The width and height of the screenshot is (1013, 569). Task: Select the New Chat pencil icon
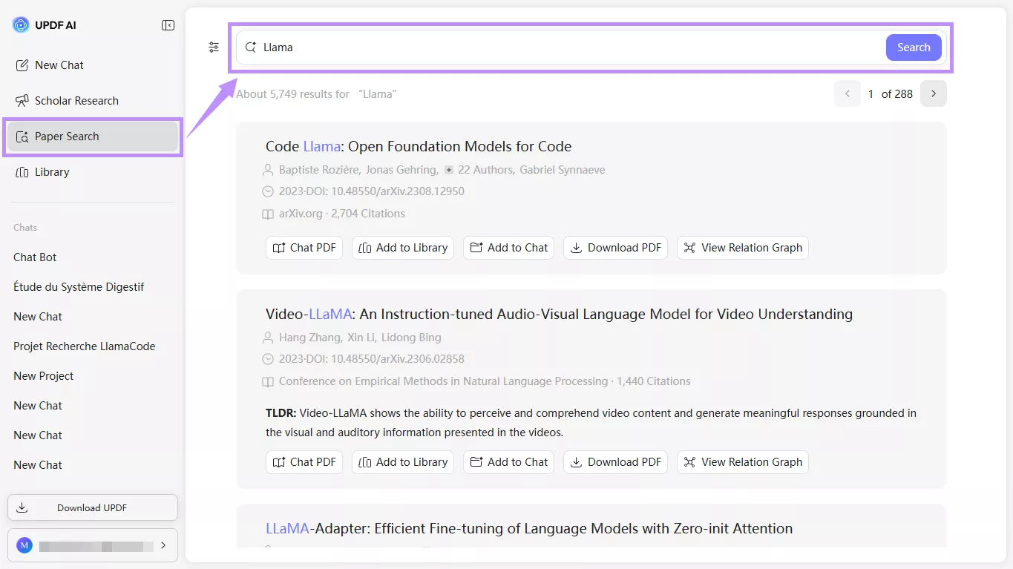tap(22, 65)
